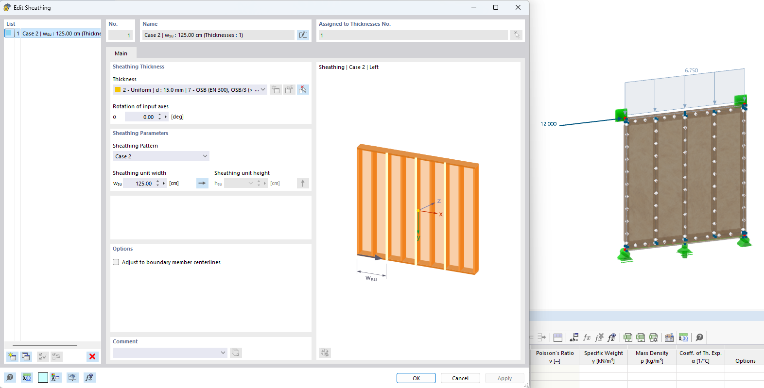The width and height of the screenshot is (764, 388).
Task: Click the formula visibility fx icon in the dialog footer
Action: click(x=89, y=377)
